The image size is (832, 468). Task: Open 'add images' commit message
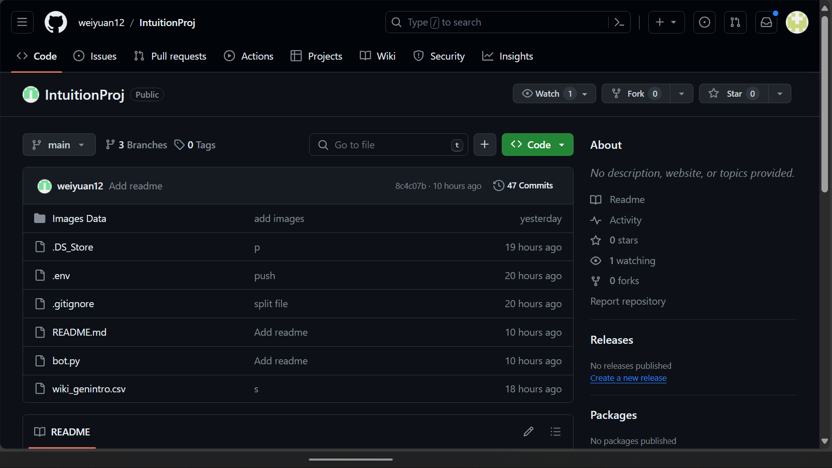tap(279, 218)
